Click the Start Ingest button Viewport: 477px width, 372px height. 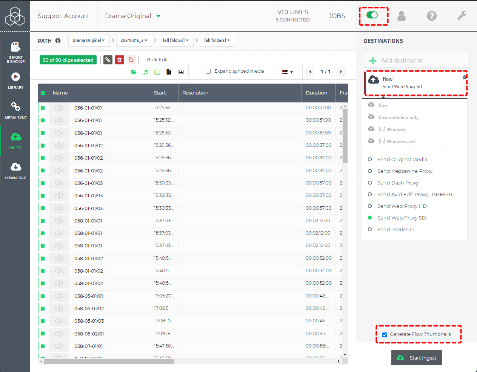coord(416,357)
